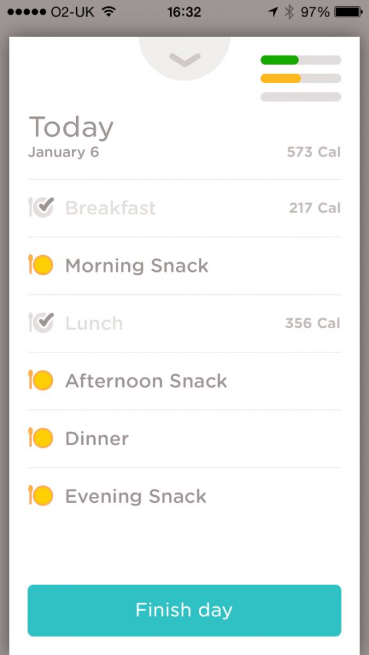Tap the Evening Snack plate icon

(41, 496)
